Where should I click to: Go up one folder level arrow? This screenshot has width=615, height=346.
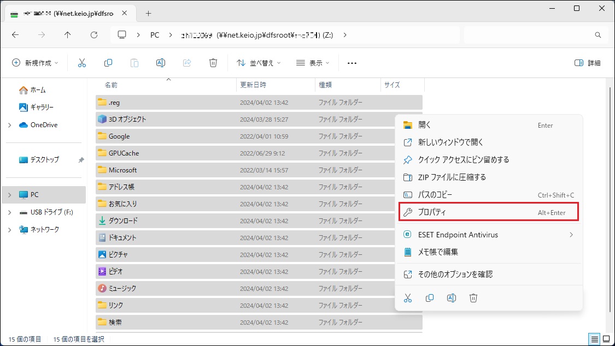67,35
